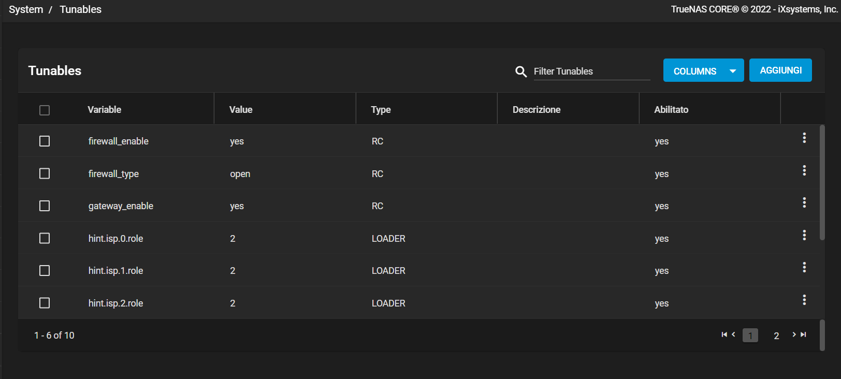Click hint.isp.1.role variable name
Image resolution: width=841 pixels, height=379 pixels.
click(115, 271)
